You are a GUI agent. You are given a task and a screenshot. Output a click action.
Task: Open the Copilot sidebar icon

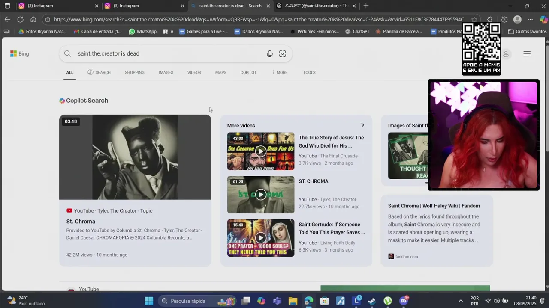tap(543, 19)
